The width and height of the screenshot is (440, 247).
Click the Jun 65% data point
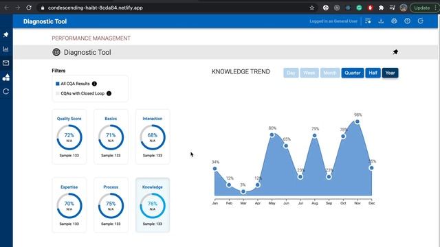pos(286,146)
